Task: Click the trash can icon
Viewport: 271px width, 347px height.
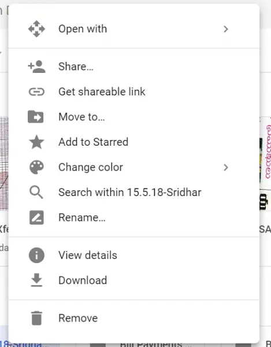Action: pyautogui.click(x=36, y=318)
